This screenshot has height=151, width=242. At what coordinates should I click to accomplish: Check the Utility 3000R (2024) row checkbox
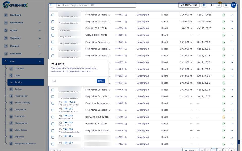[53, 35]
